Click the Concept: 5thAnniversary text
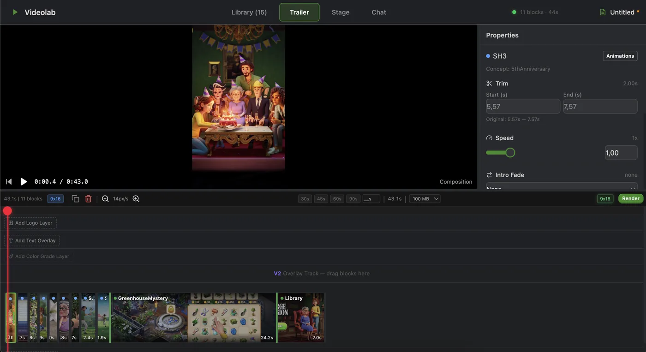The height and width of the screenshot is (352, 646). click(518, 69)
